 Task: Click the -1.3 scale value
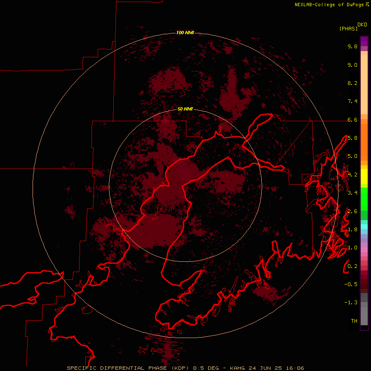pos(351,303)
